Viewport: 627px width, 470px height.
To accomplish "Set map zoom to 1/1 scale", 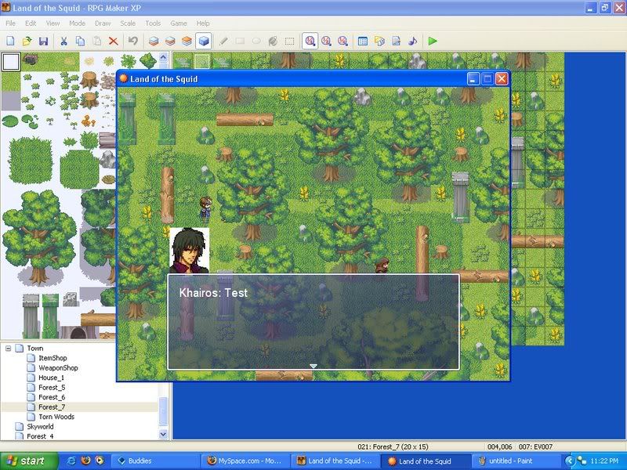I will pyautogui.click(x=310, y=41).
